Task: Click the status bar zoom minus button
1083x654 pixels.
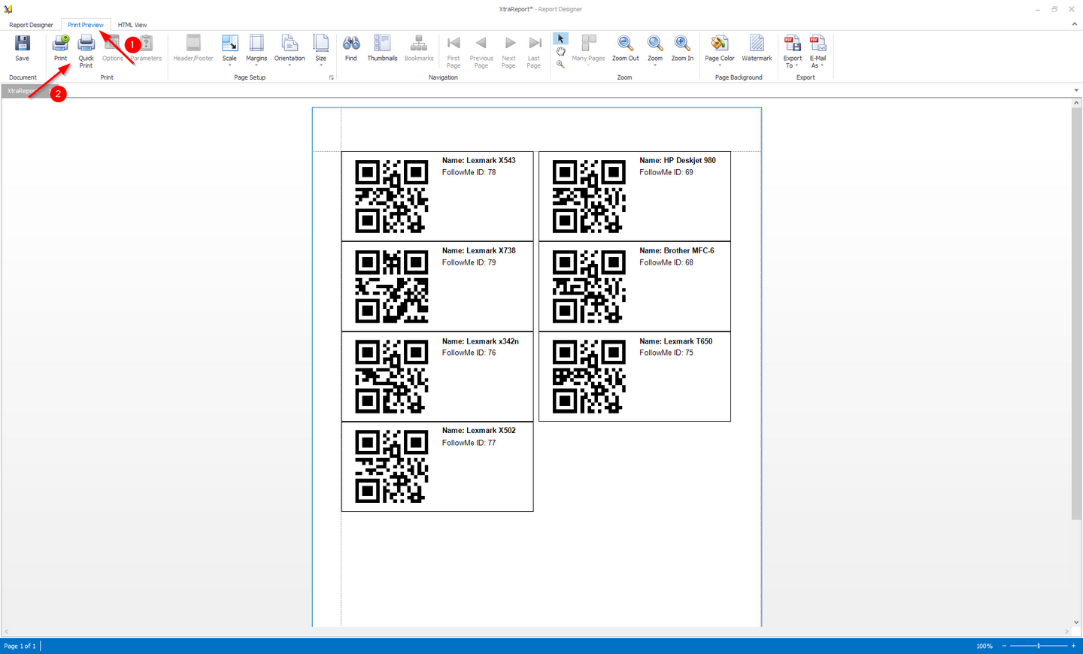Action: click(1004, 646)
